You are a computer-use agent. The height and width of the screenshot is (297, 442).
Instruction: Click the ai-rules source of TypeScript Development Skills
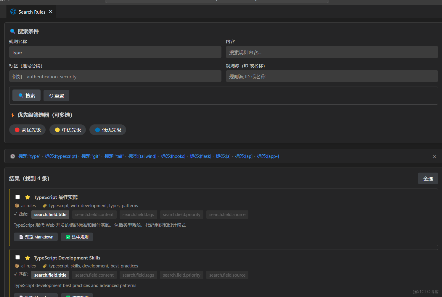point(28,266)
